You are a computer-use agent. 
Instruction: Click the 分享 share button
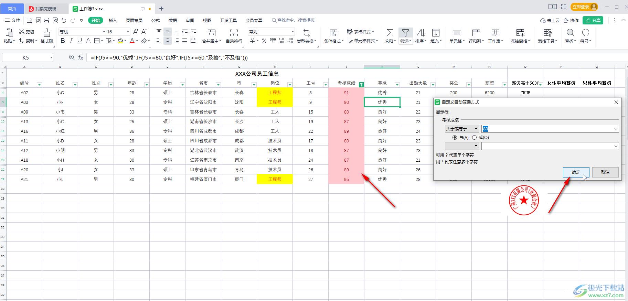coord(593,20)
